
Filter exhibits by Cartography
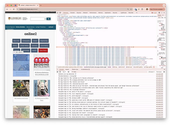(26, 41)
